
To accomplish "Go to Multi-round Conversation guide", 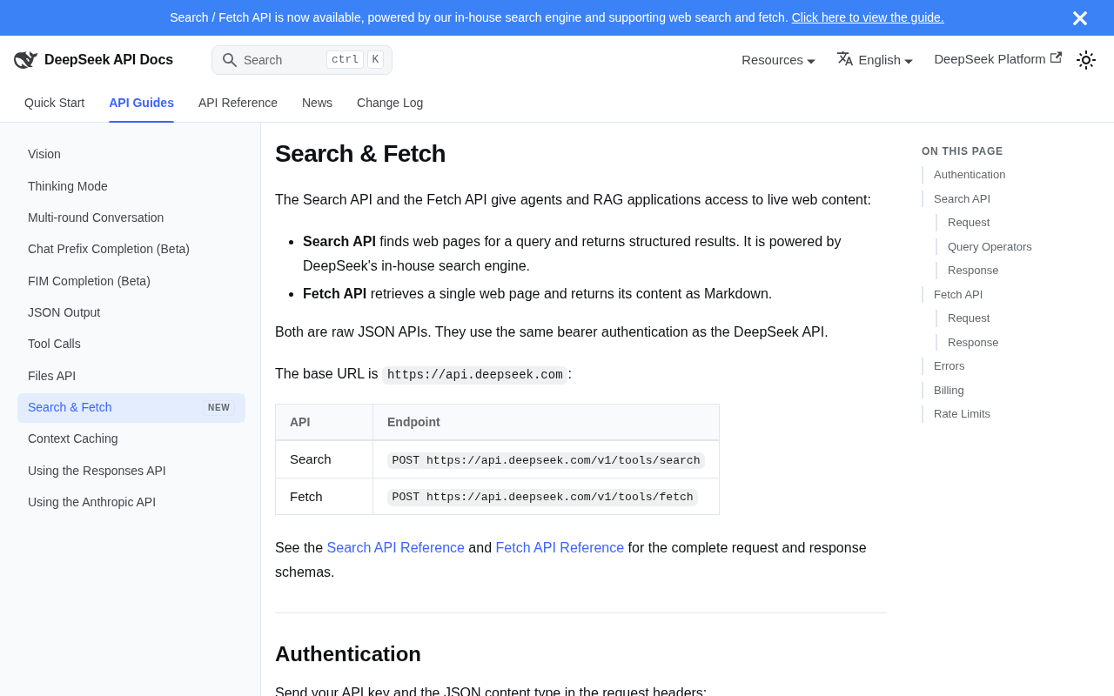I will pyautogui.click(x=131, y=217).
